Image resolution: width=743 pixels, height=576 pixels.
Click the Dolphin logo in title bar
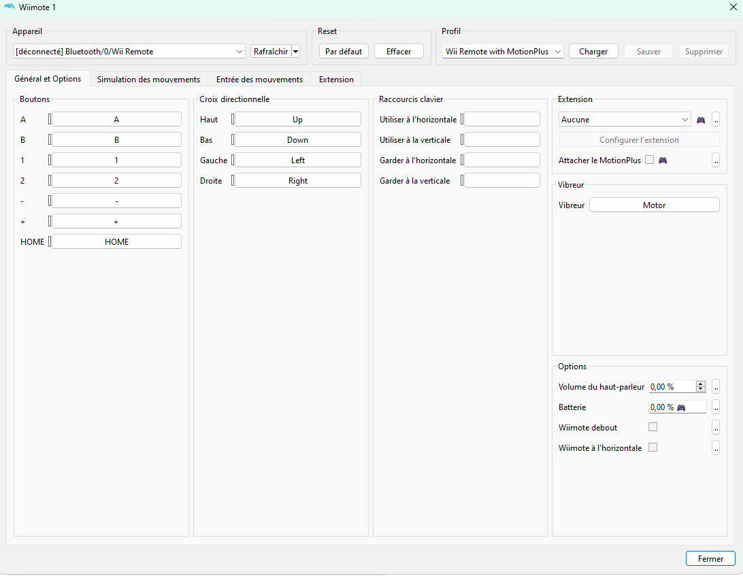[x=10, y=7]
